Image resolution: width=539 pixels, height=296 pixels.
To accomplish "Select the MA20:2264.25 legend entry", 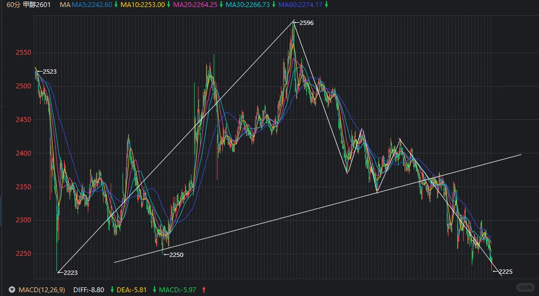I will point(195,5).
